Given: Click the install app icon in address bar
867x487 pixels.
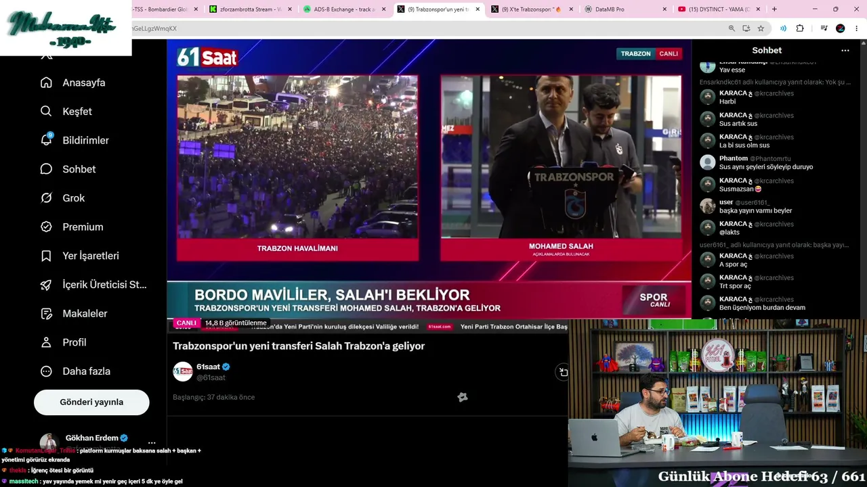Looking at the screenshot, I should click(746, 28).
